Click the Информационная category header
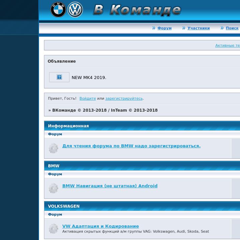Viewport: 240px width, 240px height. click(x=68, y=126)
